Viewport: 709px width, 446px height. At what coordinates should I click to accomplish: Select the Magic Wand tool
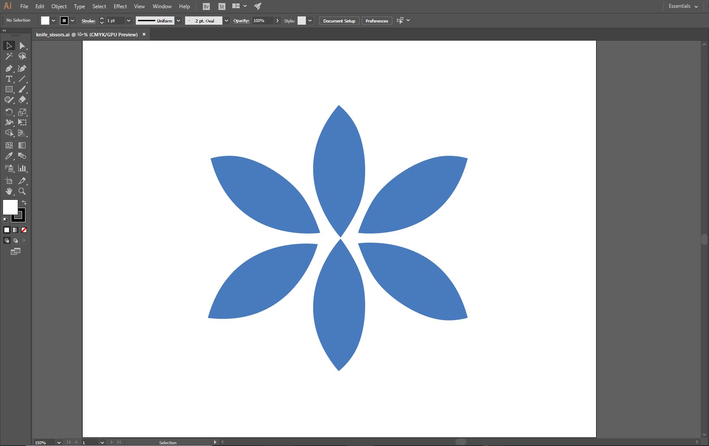coord(9,56)
